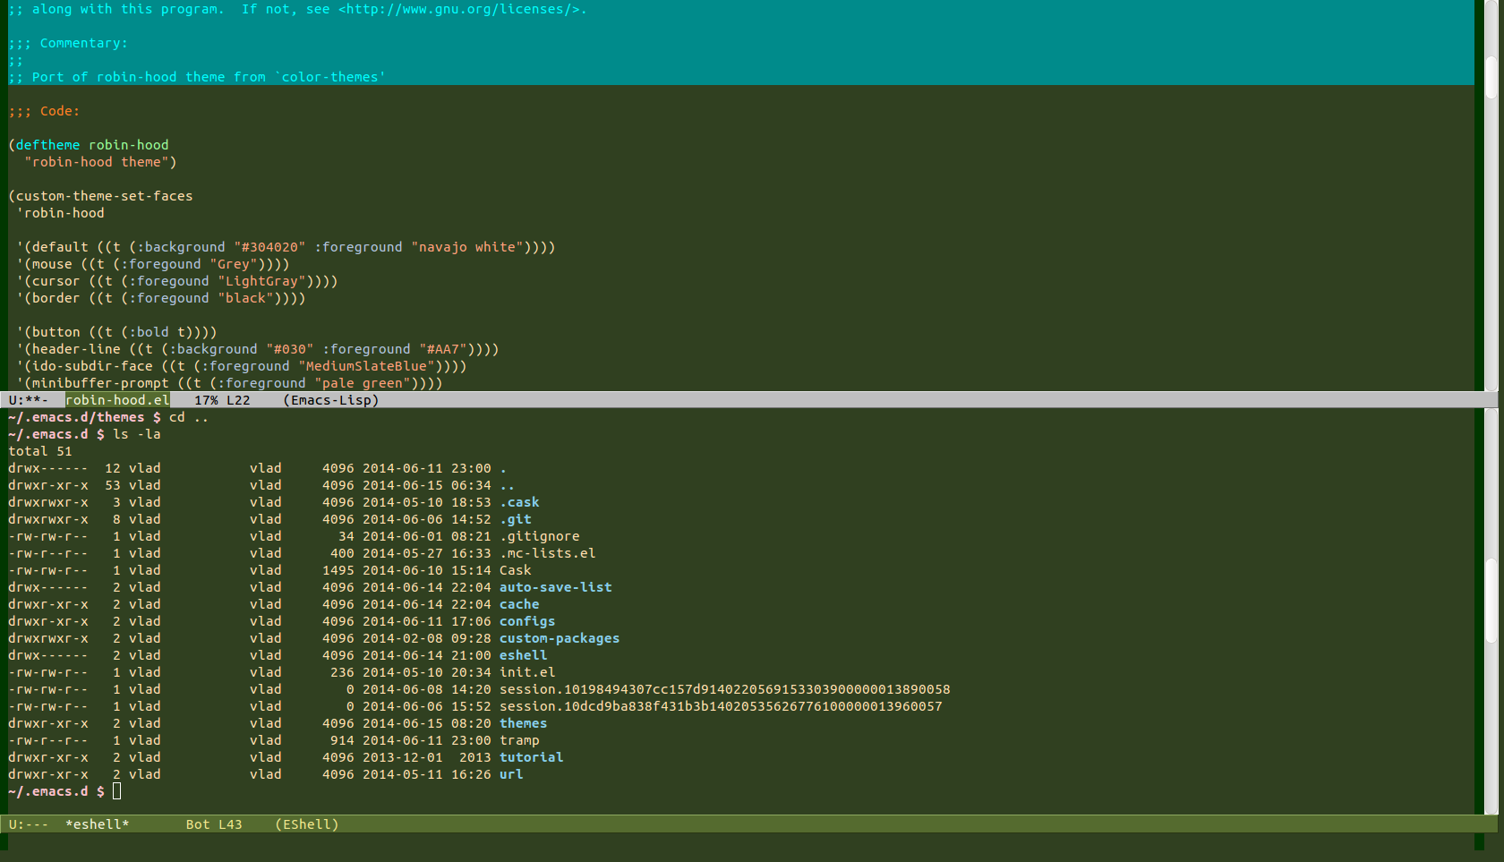Click the cache directory entry
The width and height of the screenshot is (1504, 862).
pyautogui.click(x=519, y=604)
